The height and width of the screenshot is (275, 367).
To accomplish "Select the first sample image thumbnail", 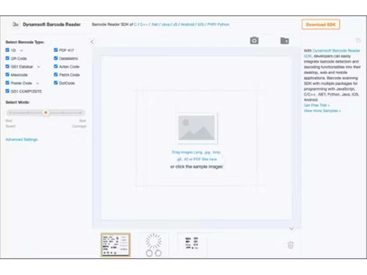I will (115, 245).
